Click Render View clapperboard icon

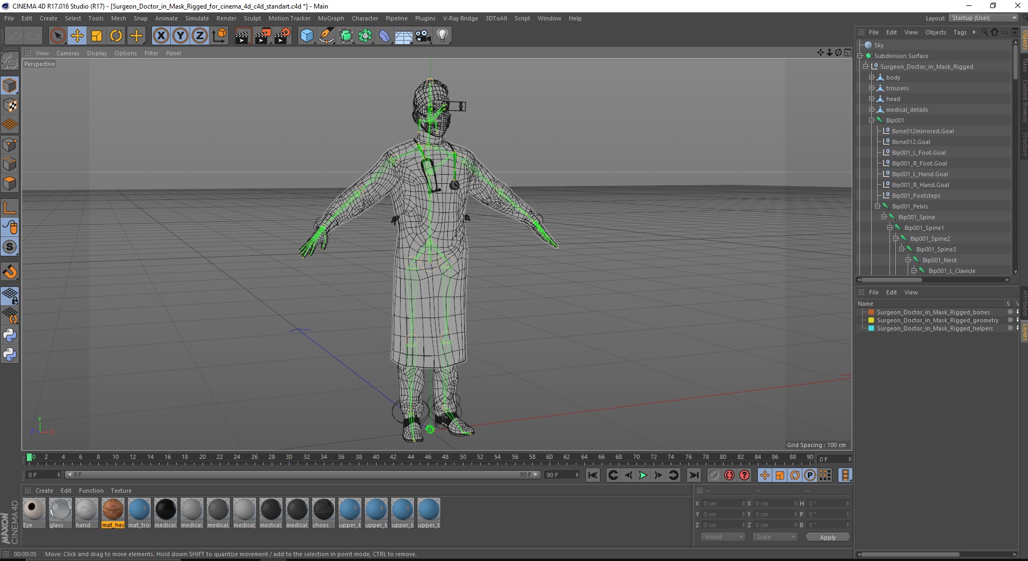[x=243, y=36]
